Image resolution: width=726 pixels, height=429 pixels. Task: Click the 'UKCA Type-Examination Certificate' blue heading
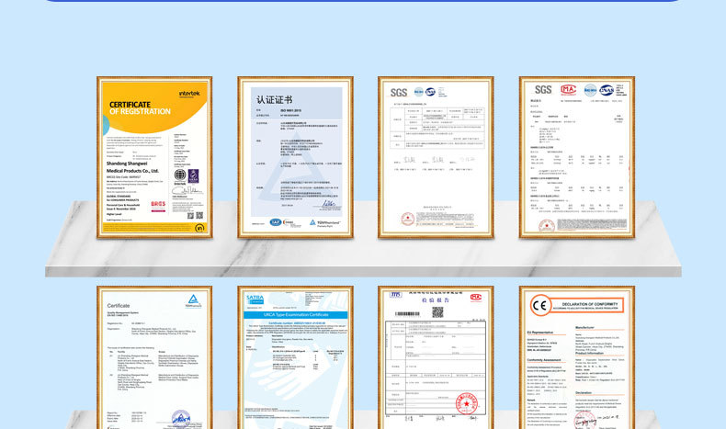(x=296, y=315)
